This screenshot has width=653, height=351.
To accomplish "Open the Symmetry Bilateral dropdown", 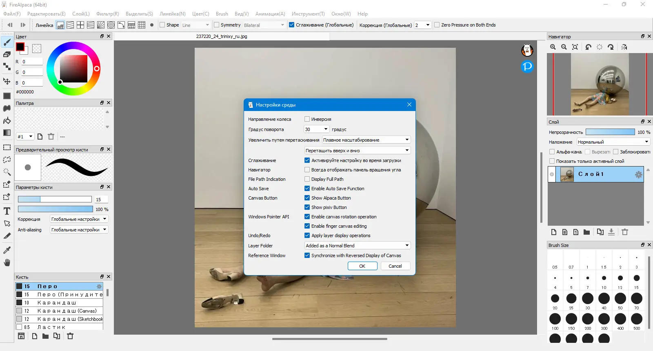I will 264,25.
